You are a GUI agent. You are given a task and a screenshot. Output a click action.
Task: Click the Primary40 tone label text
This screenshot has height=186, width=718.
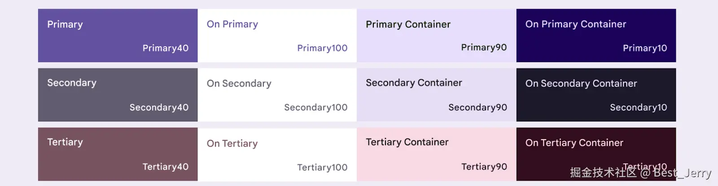165,48
